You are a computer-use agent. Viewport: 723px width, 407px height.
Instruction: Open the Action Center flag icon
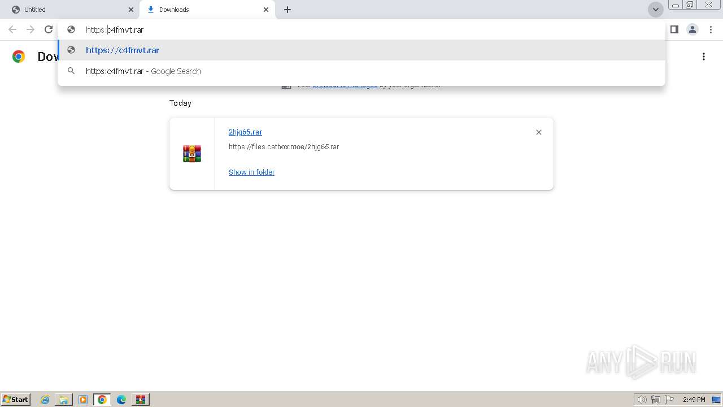click(669, 400)
